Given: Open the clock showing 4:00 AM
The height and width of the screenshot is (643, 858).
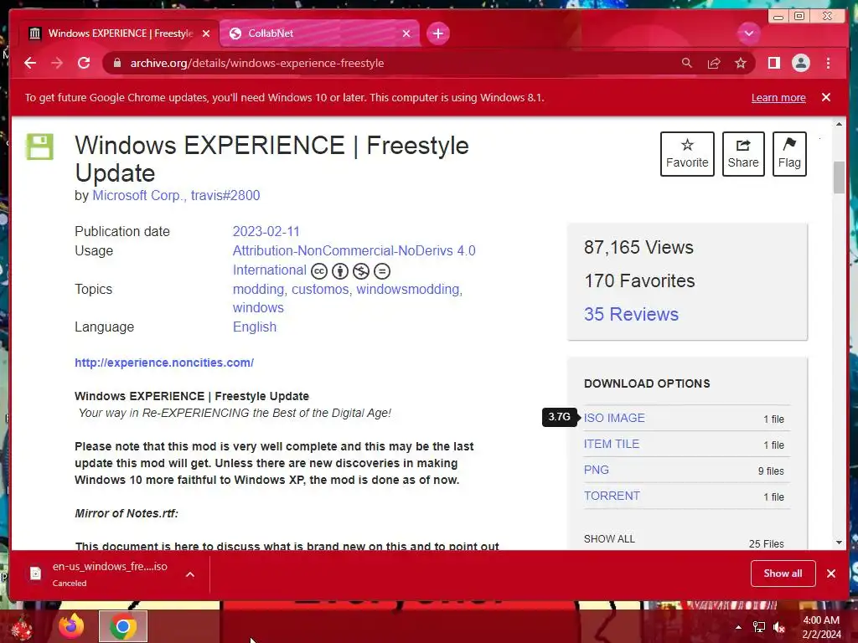Looking at the screenshot, I should click(821, 627).
